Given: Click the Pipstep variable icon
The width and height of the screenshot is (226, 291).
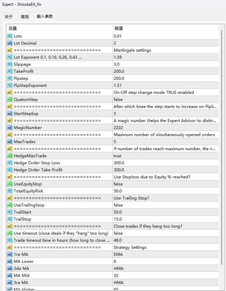Looking at the screenshot, I should tap(10, 78).
